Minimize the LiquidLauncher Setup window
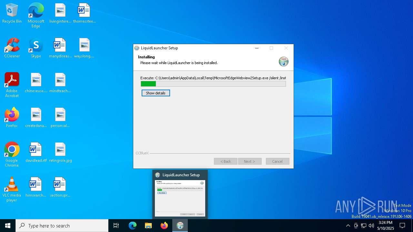413x232 pixels. click(x=257, y=48)
